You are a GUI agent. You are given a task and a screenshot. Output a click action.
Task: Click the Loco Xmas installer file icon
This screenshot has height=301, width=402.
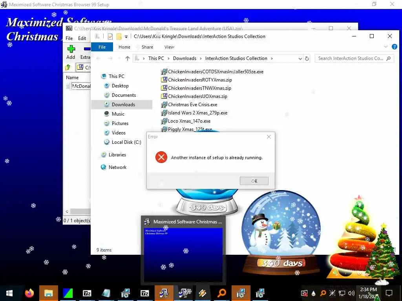click(164, 121)
